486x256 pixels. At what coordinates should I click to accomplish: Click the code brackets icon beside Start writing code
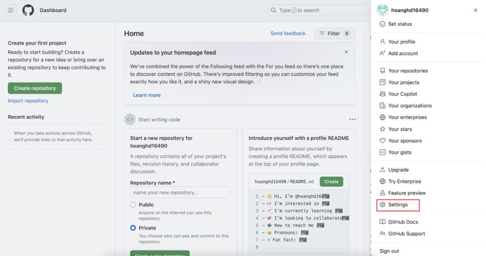(130, 119)
